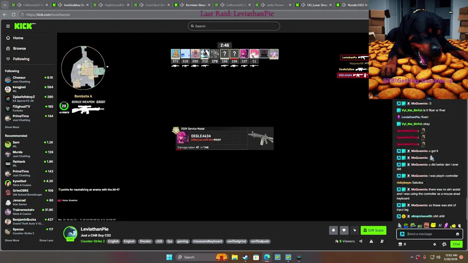Open f12ghostTV channel avatar
Image resolution: width=468 pixels, height=263 pixels.
8,108
